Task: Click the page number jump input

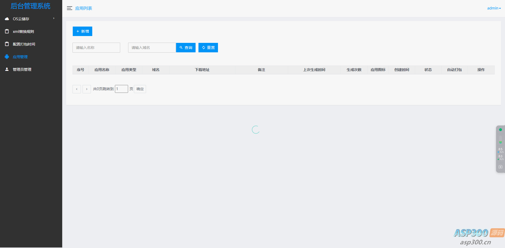Action: coord(122,89)
